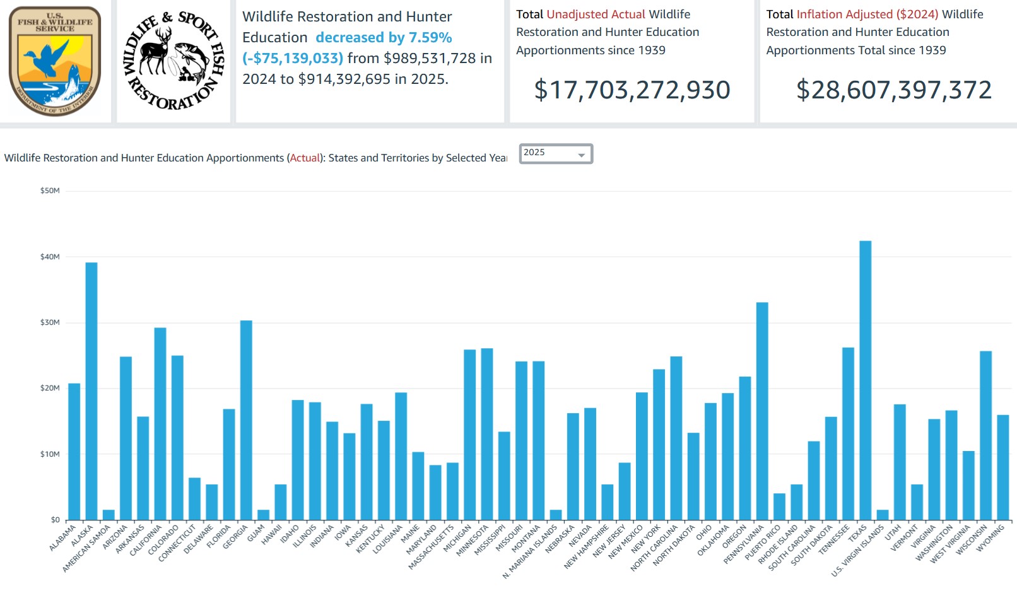Select the Tennessee bar
The width and height of the screenshot is (1017, 598).
coord(848,434)
